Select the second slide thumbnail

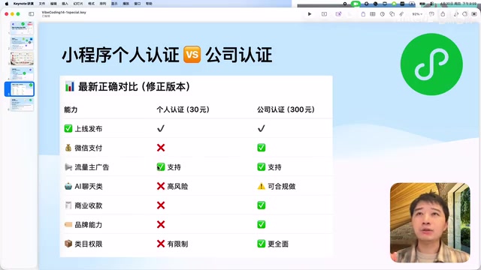(22, 43)
